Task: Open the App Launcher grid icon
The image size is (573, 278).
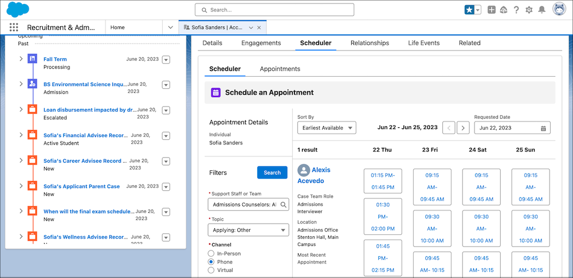Action: [14, 28]
